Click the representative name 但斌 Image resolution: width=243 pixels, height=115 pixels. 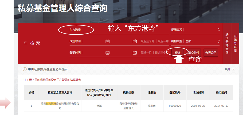click(99, 106)
